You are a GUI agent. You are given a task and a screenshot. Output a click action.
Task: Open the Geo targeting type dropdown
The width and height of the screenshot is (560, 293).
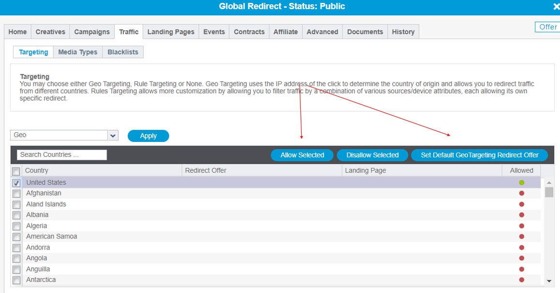[x=113, y=136]
